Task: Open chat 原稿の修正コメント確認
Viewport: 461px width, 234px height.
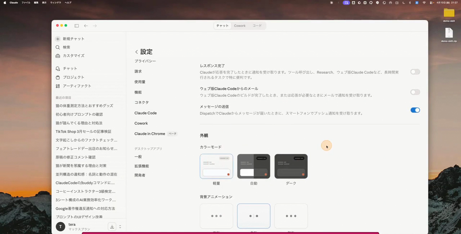Action: tap(76, 157)
